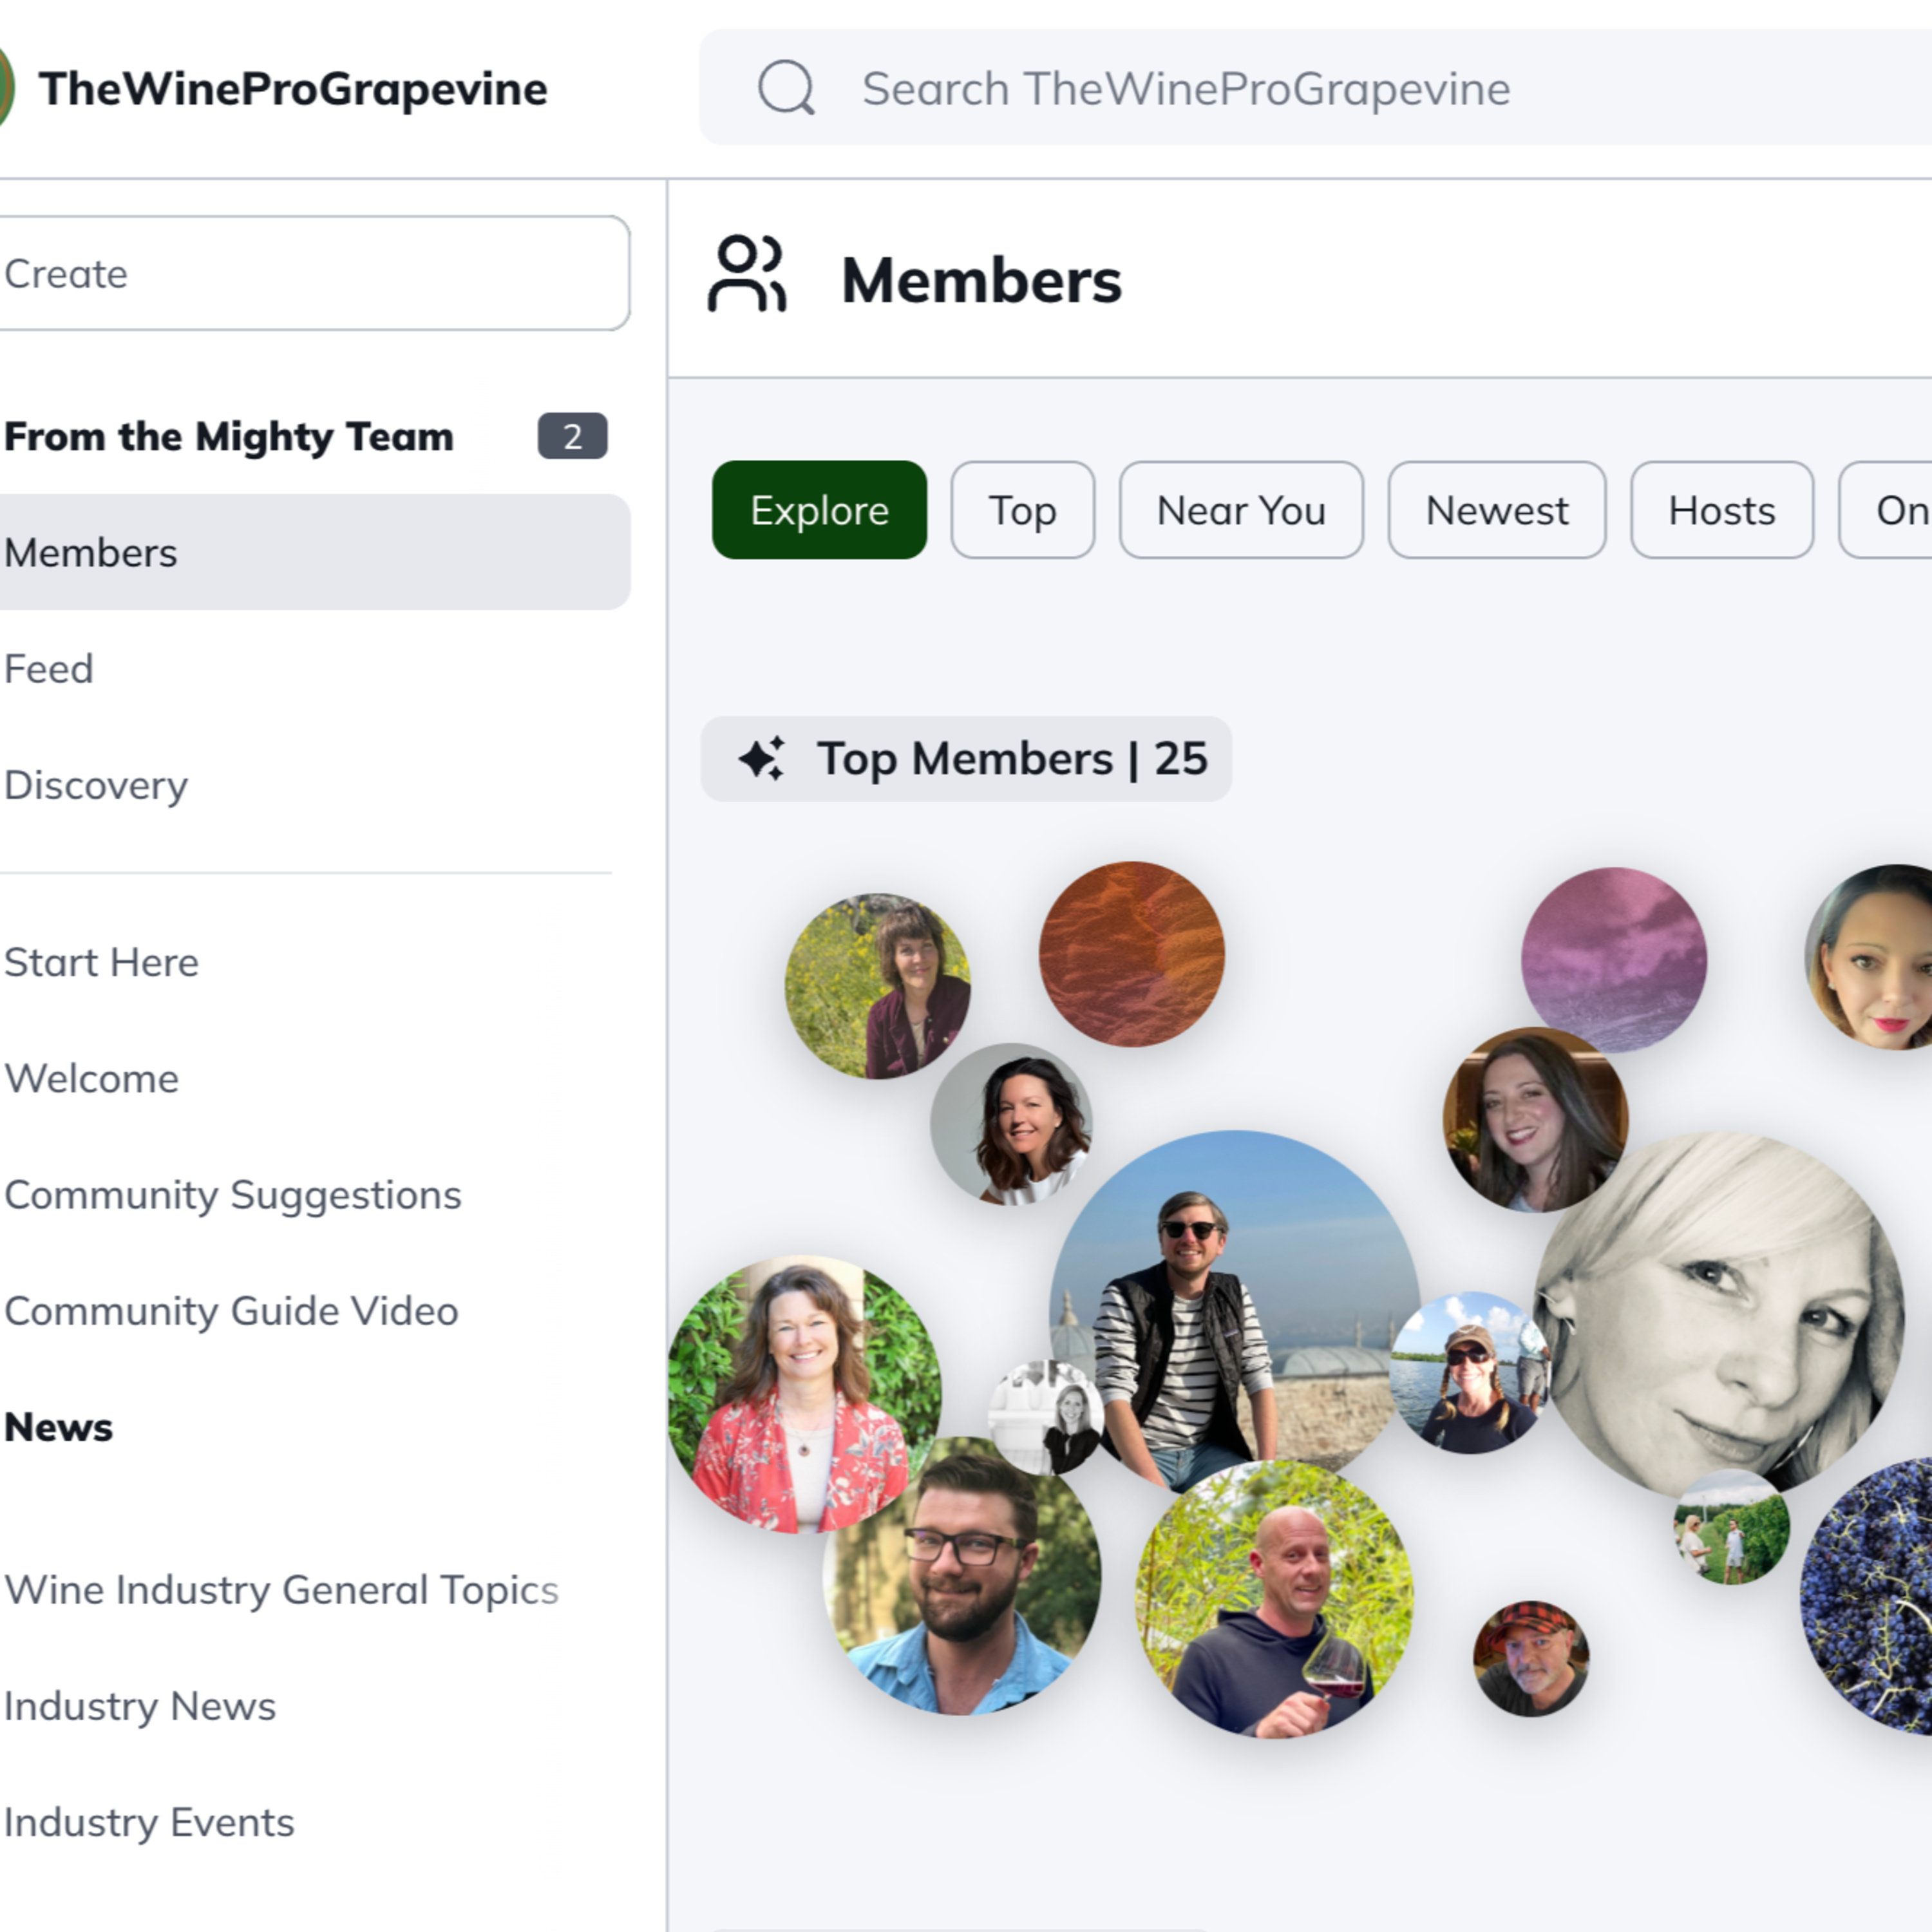Open the man holding wine glass avatar

point(1275,1598)
